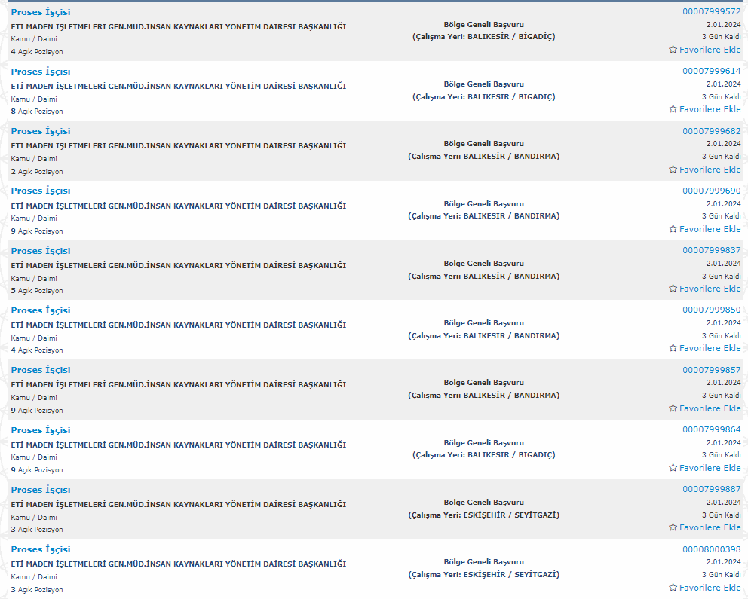The image size is (748, 599).
Task: Click the favorite star for job 00007999690
Action: [673, 229]
